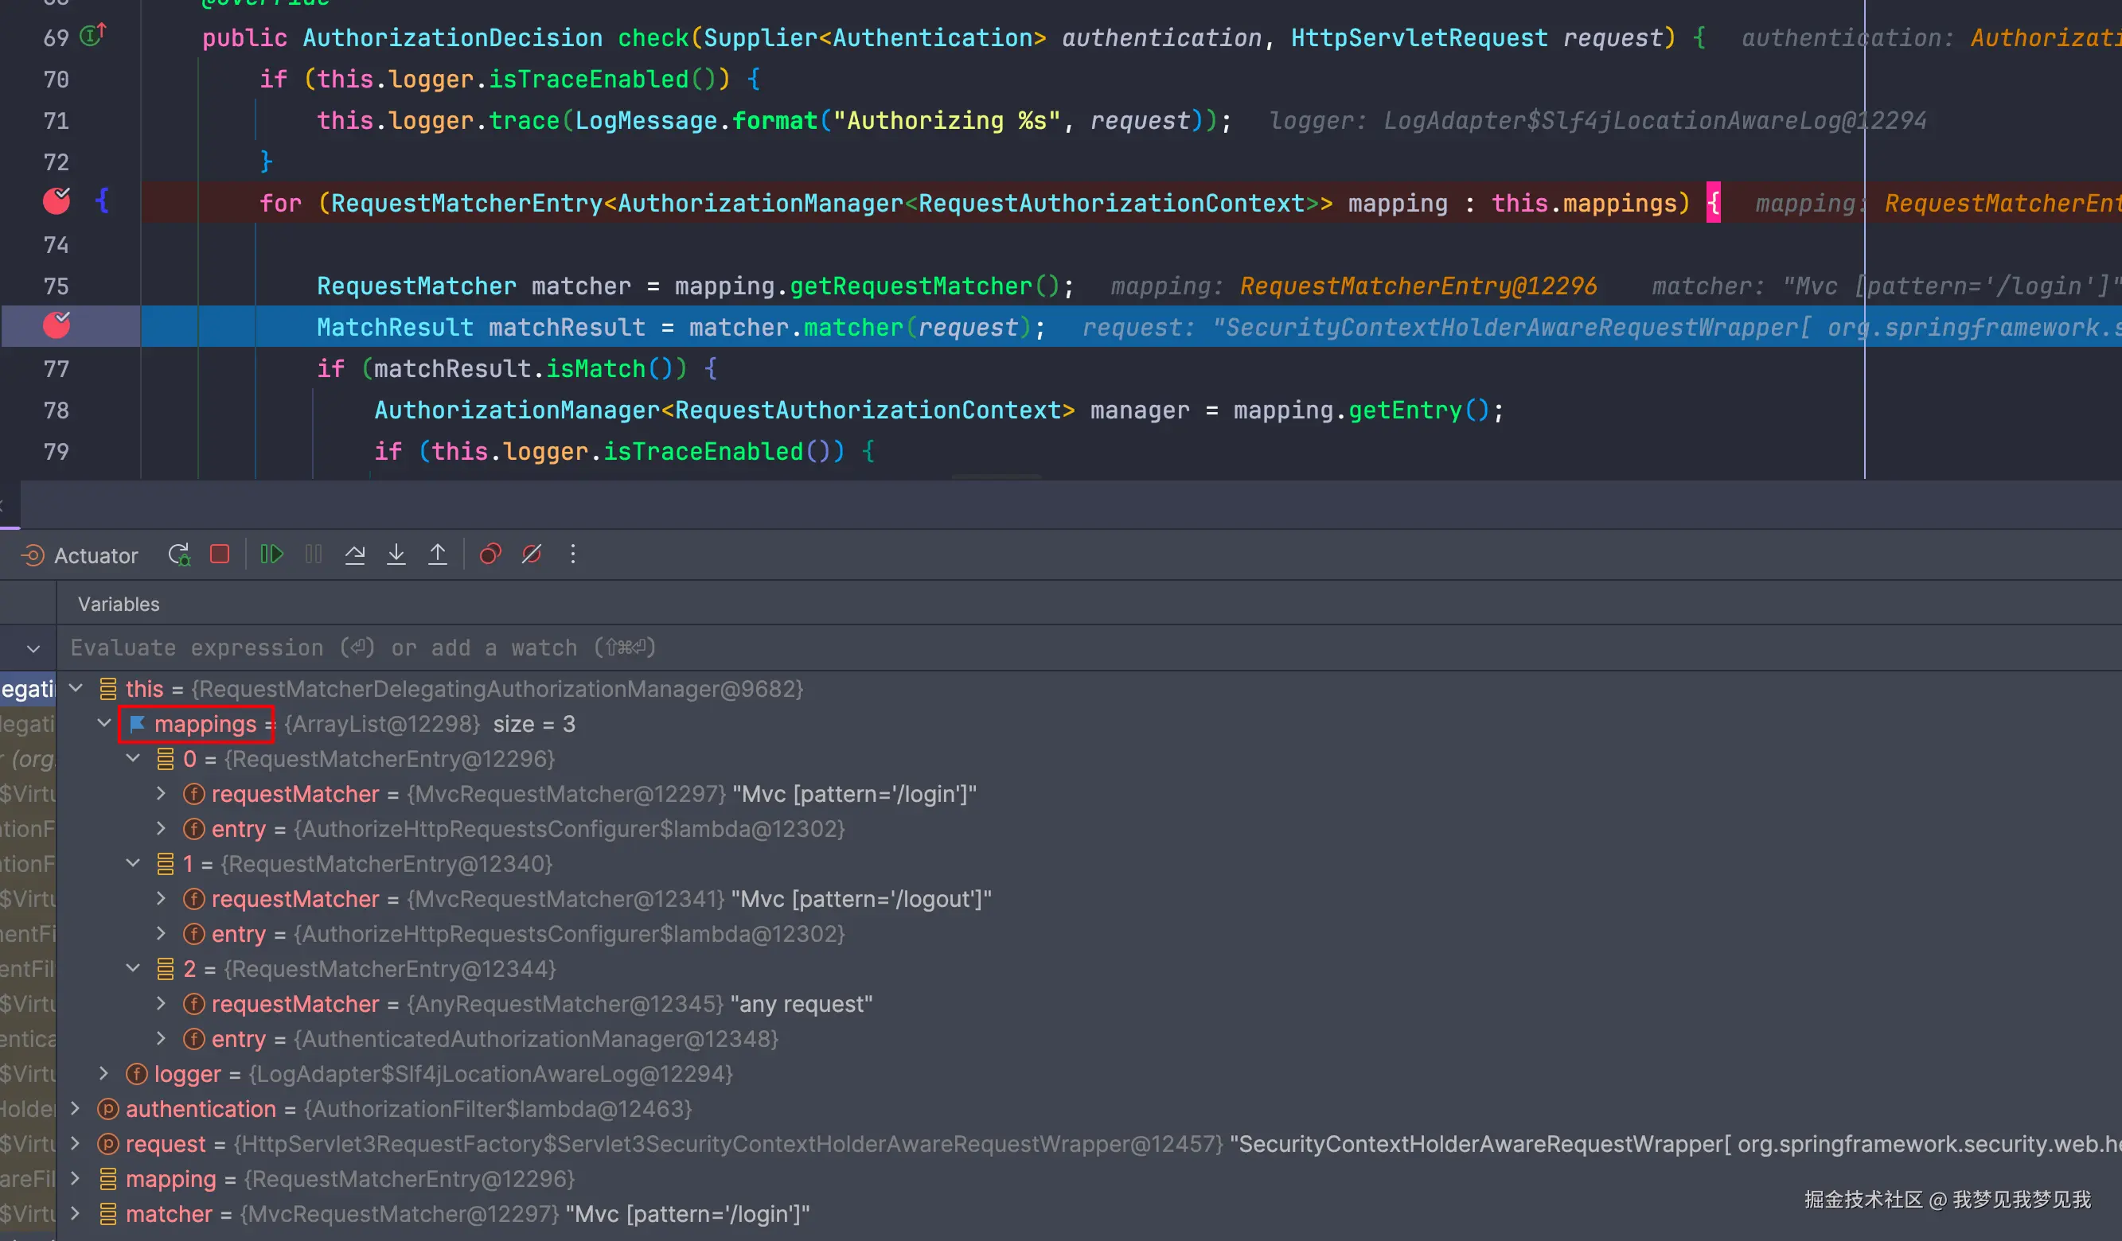Expand the logger variable node
This screenshot has width=2122, height=1241.
pyautogui.click(x=103, y=1074)
